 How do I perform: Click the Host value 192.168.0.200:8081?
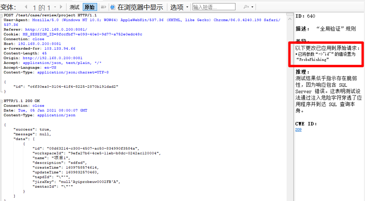point(39,44)
